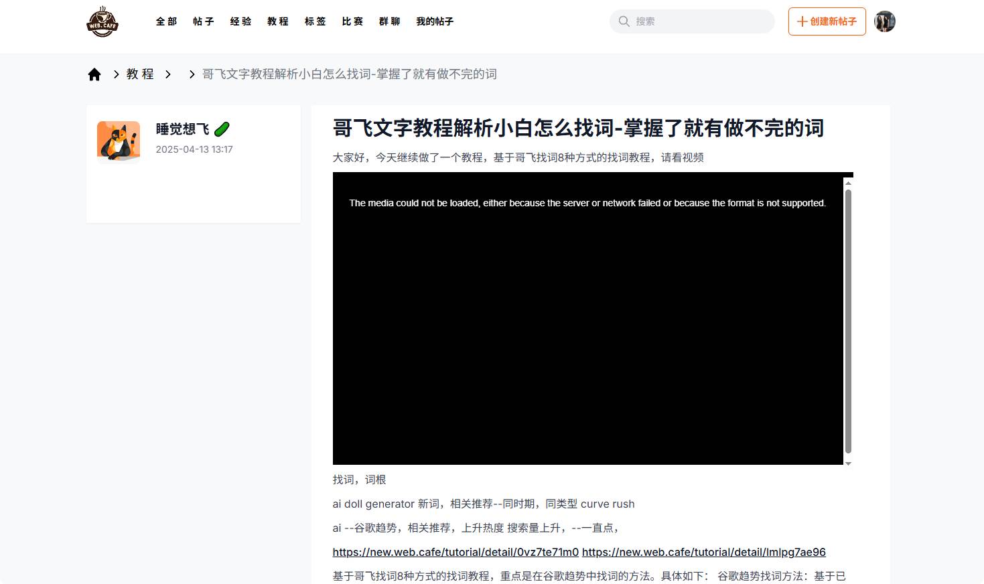The image size is (984, 584).
Task: Open the 群聊 navigation item
Action: 389,21
